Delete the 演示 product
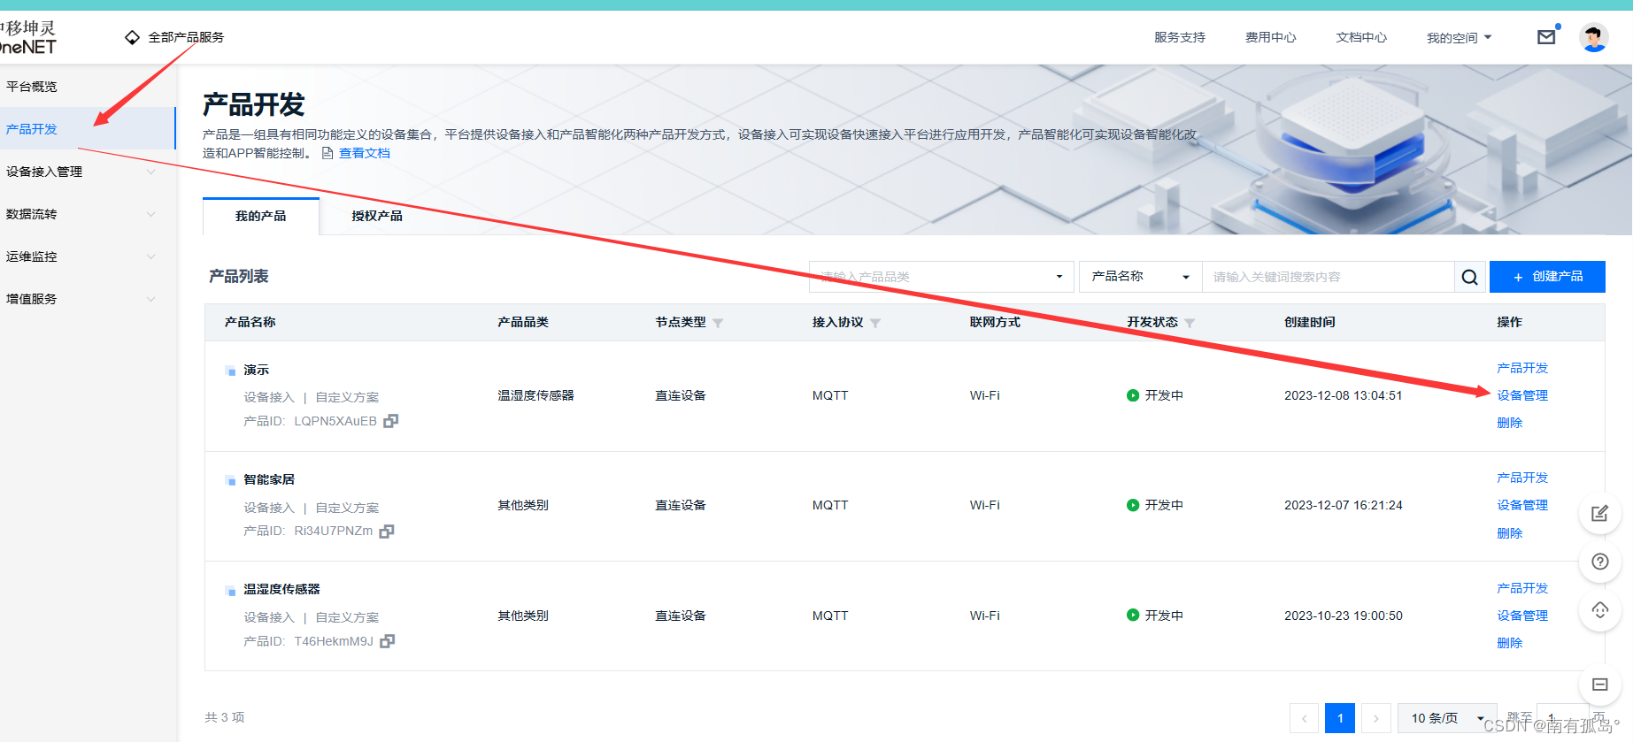 pyautogui.click(x=1510, y=423)
